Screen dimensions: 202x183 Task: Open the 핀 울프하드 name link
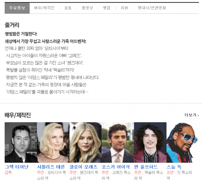146,167
